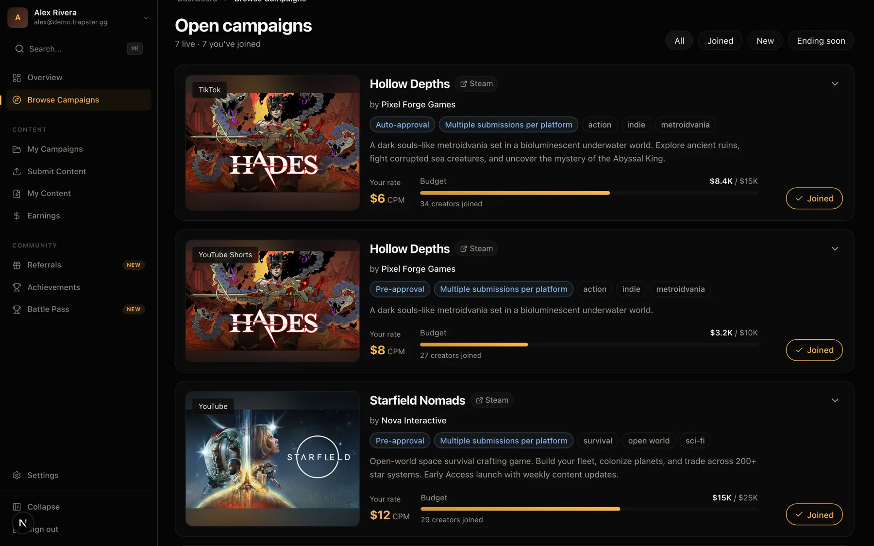The height and width of the screenshot is (546, 874).
Task: Click the '27 creators joined' text
Action: point(451,355)
